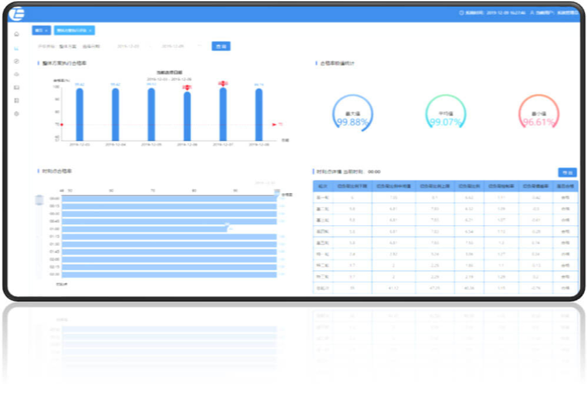
Task: Click the 2019-12-06 bar in the chart
Action: [x=187, y=115]
